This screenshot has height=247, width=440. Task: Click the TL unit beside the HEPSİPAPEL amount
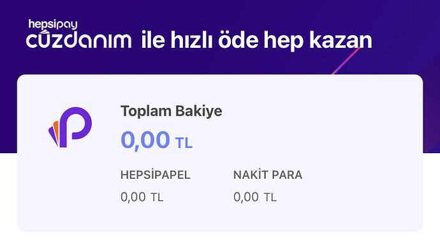pos(157,198)
